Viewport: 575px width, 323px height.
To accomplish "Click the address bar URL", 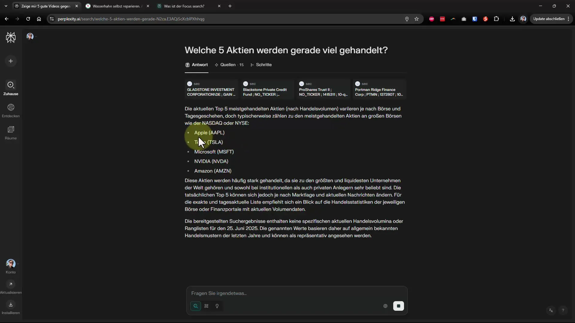I will pyautogui.click(x=131, y=19).
